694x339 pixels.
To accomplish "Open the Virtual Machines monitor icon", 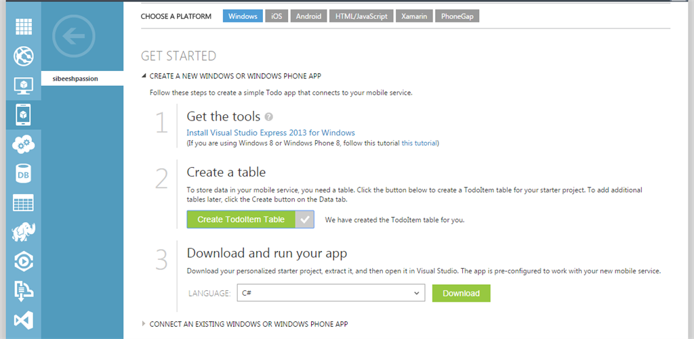I will [x=24, y=85].
